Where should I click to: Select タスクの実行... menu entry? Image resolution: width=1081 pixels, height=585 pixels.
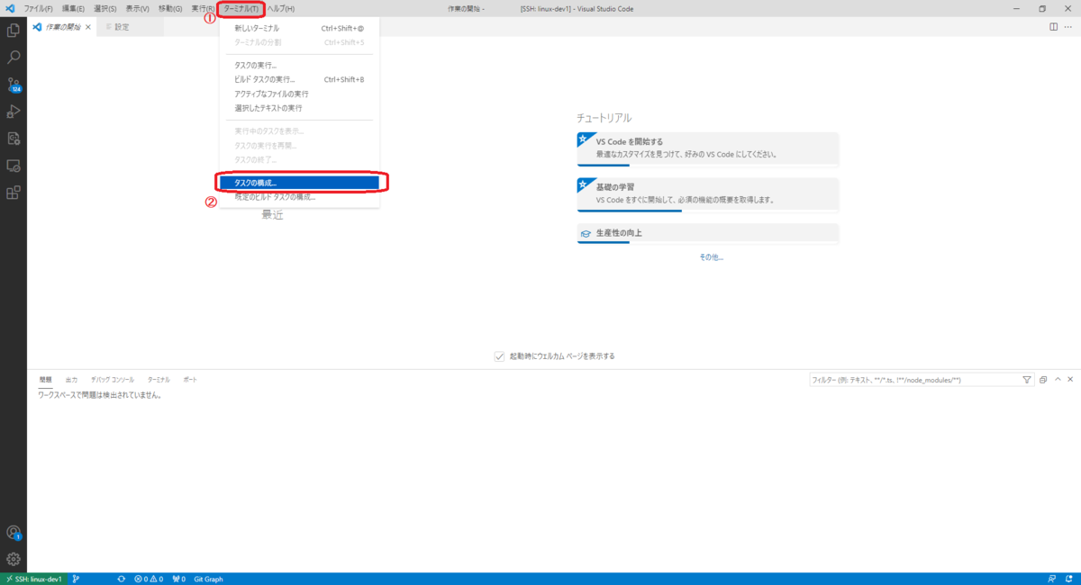pyautogui.click(x=299, y=65)
